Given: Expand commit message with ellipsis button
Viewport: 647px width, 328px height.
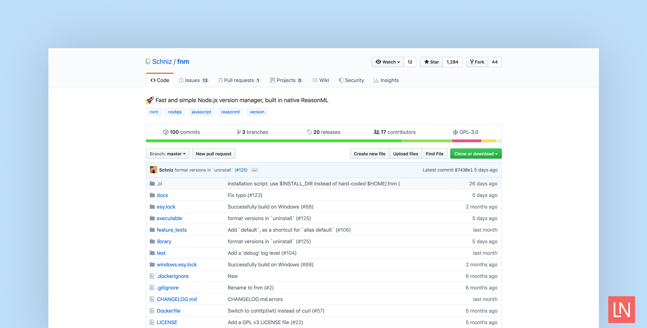Looking at the screenshot, I should pos(254,170).
